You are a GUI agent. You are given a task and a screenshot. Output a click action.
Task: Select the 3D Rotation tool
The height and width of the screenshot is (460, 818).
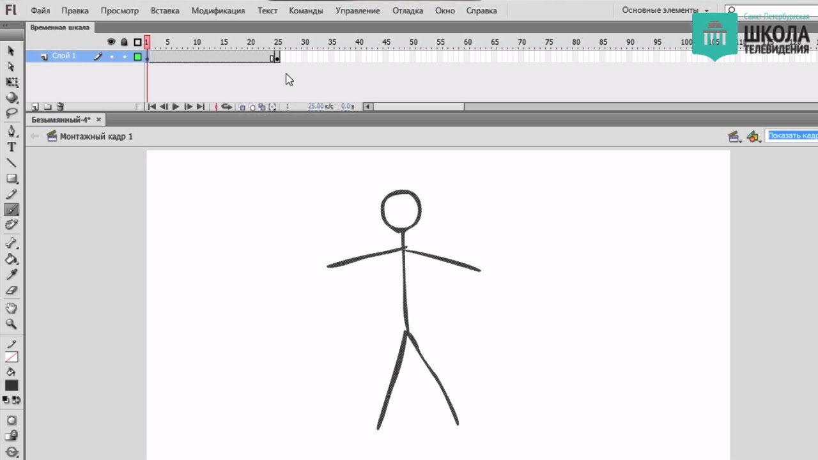click(12, 98)
